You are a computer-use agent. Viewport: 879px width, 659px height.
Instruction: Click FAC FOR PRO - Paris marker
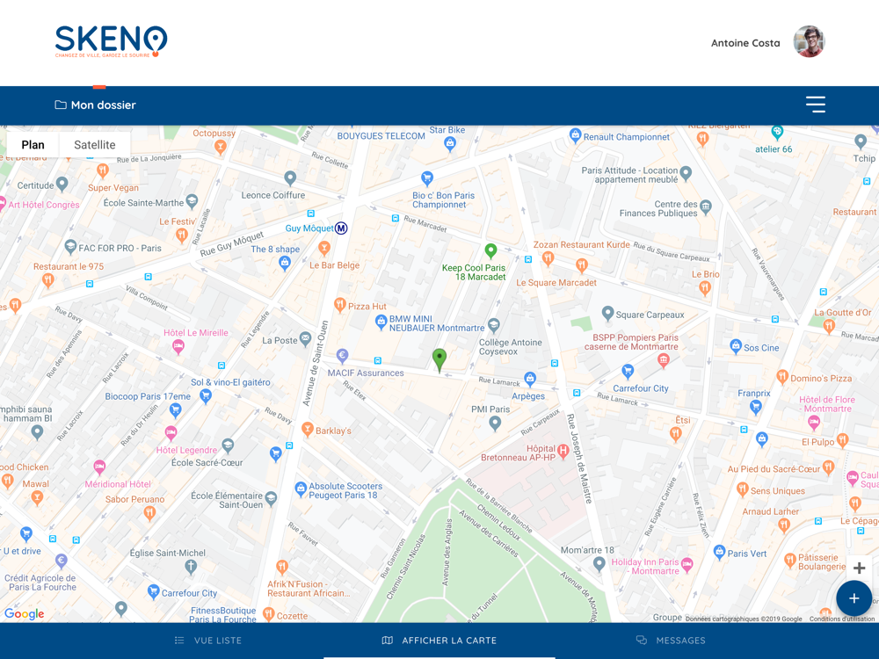point(70,247)
